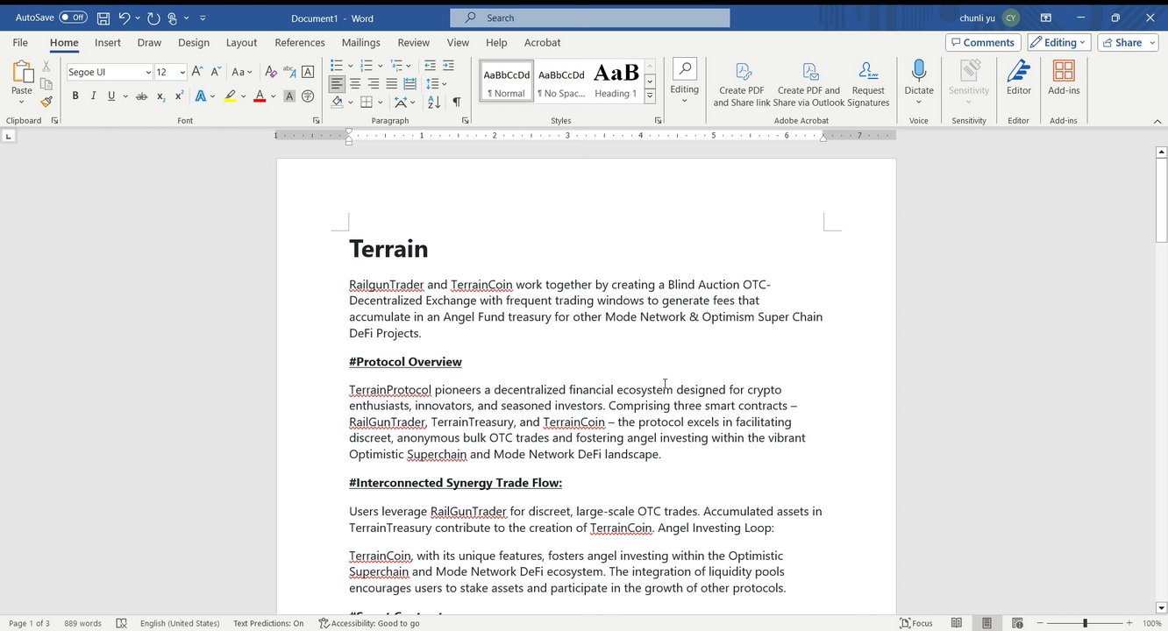This screenshot has height=631, width=1168.
Task: Toggle italic formatting
Action: [x=93, y=96]
